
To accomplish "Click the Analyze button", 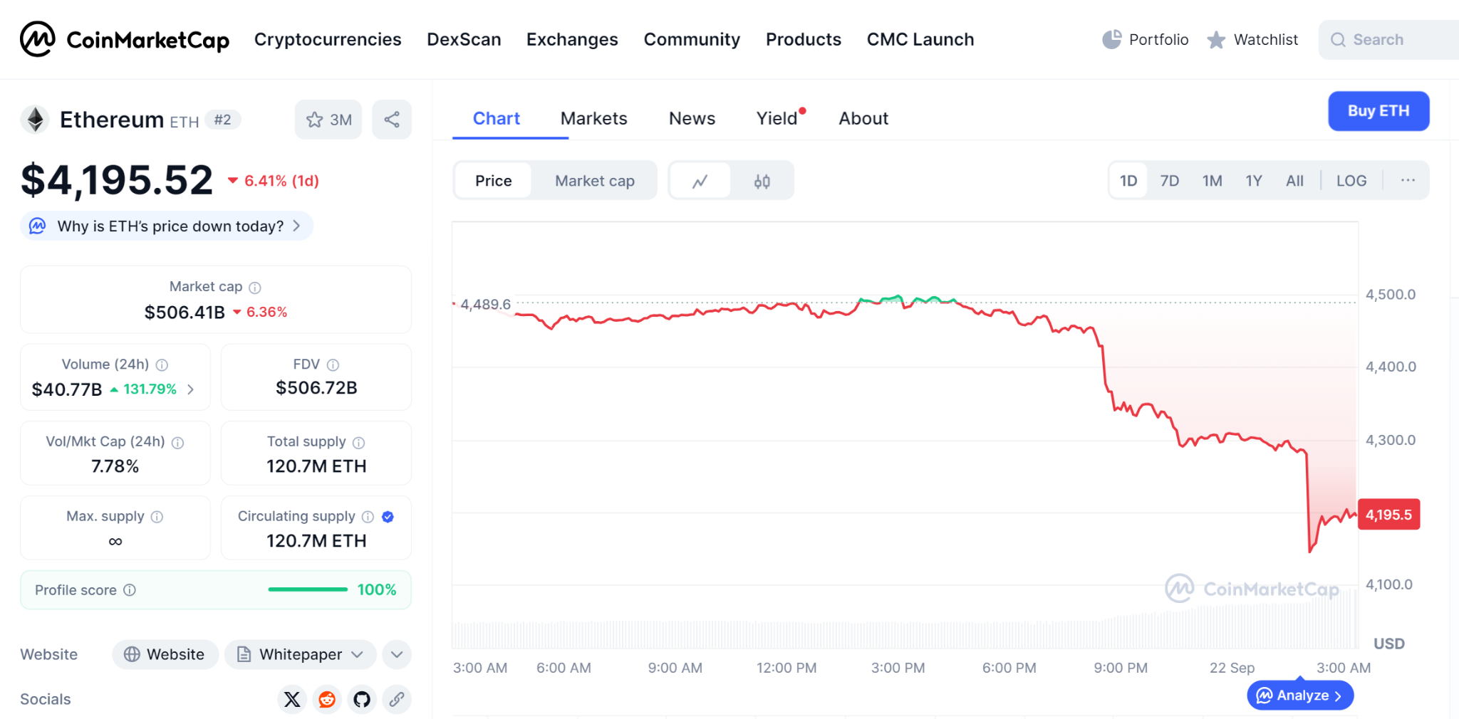I will click(x=1300, y=696).
